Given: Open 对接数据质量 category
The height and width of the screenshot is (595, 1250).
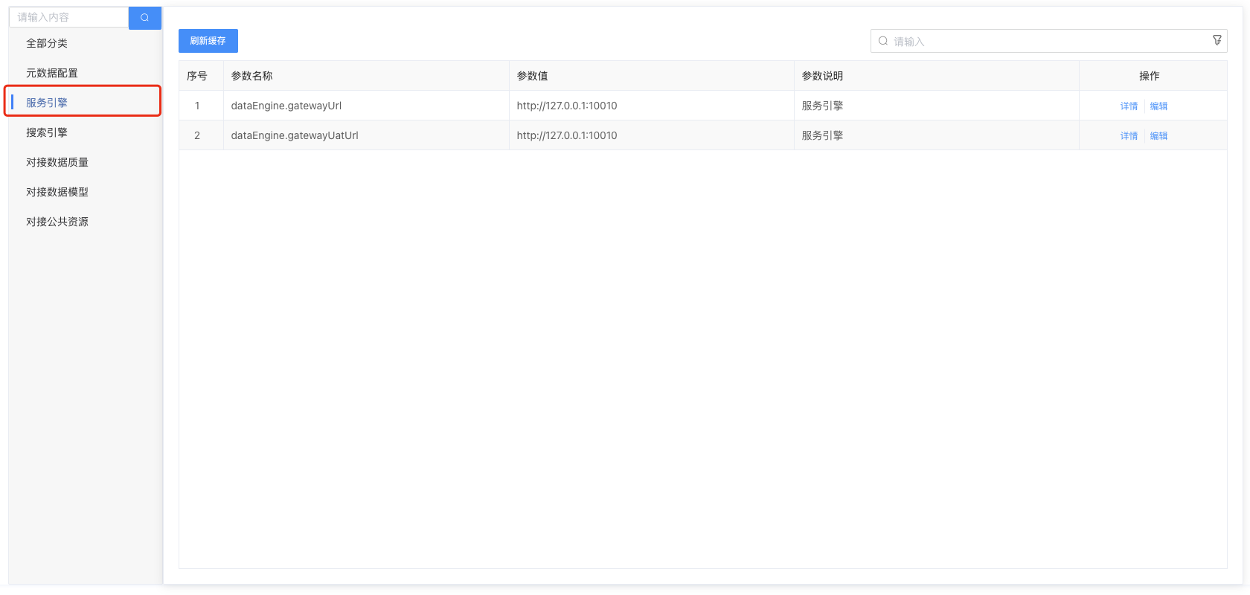Looking at the screenshot, I should (57, 162).
